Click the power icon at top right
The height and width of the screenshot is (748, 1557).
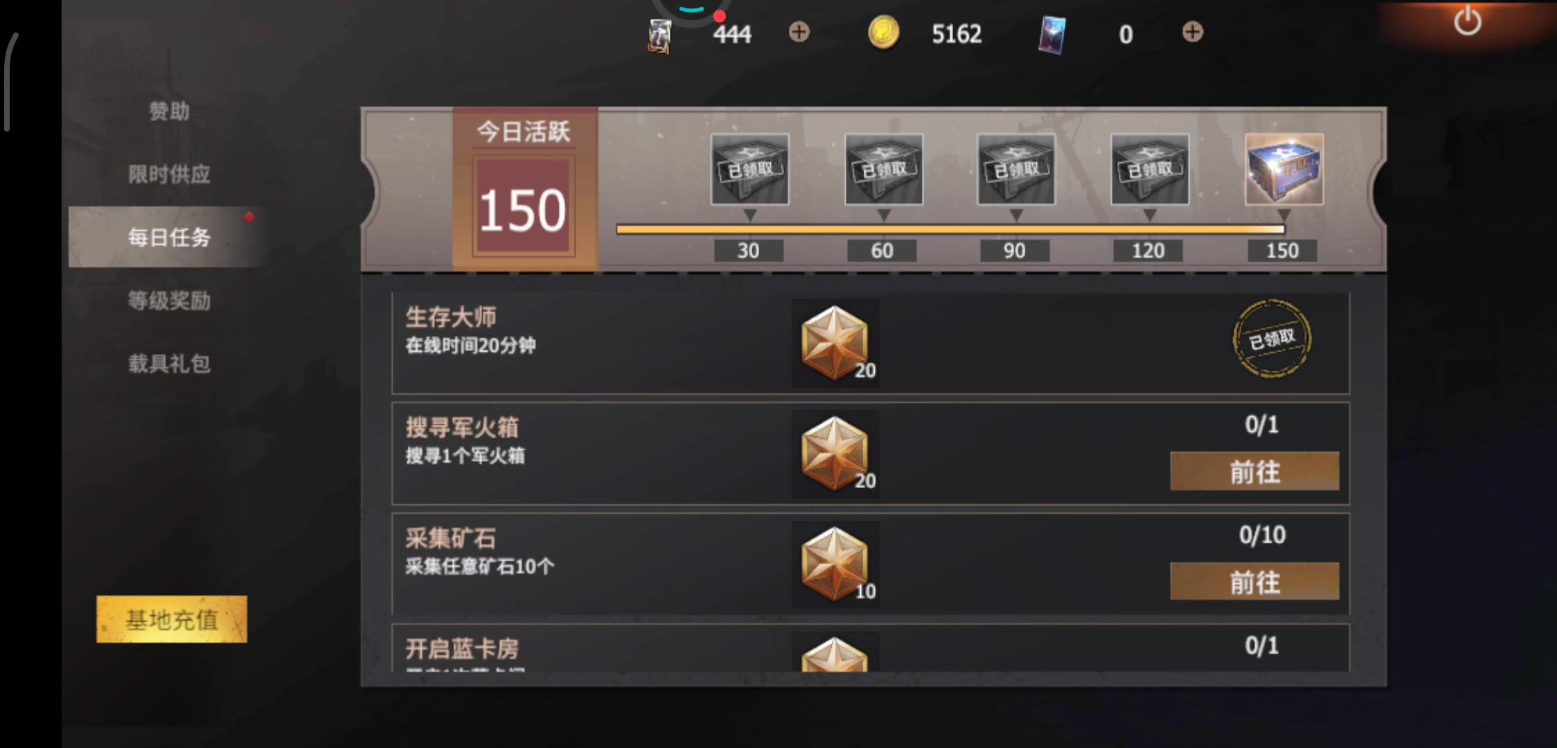coord(1468,21)
